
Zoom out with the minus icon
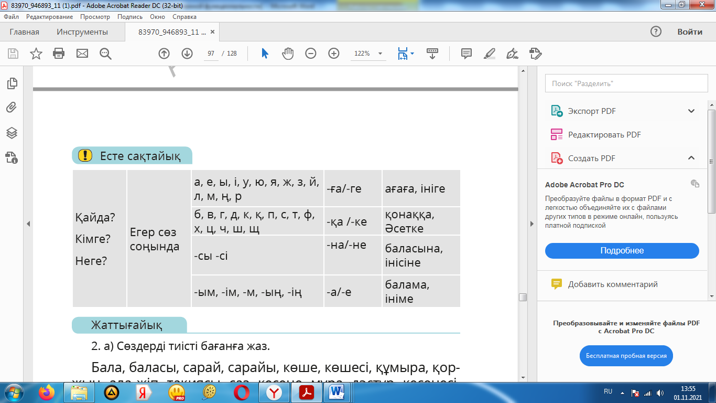pyautogui.click(x=311, y=54)
